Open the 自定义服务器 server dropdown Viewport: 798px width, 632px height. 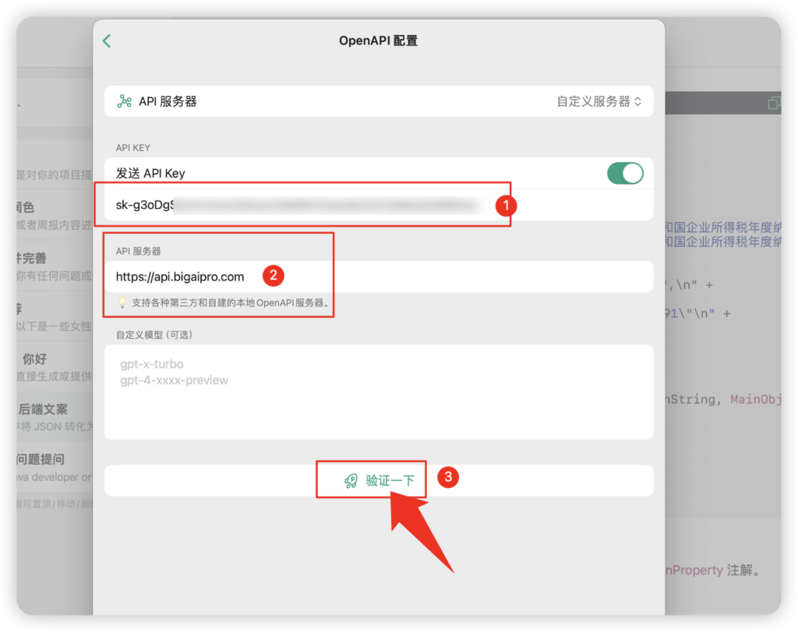click(599, 102)
